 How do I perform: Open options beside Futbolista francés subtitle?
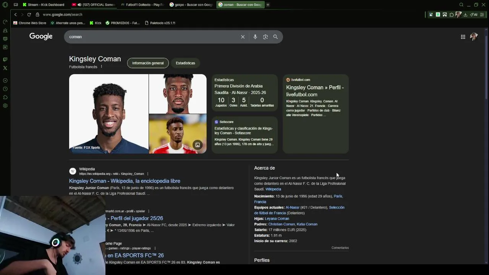101,67
